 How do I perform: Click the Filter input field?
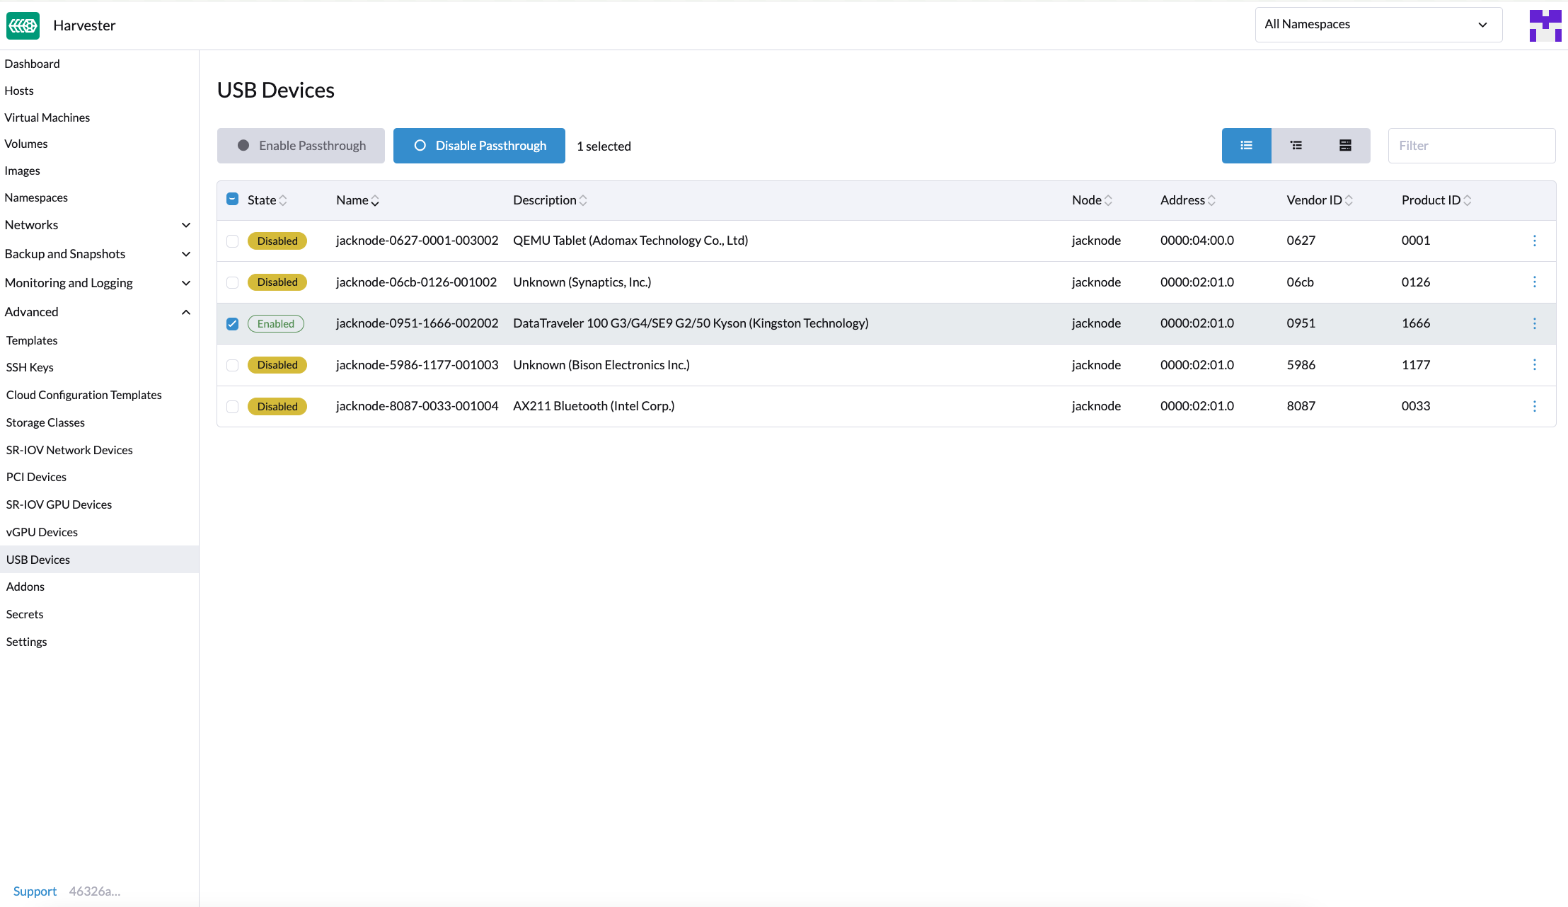pos(1471,146)
